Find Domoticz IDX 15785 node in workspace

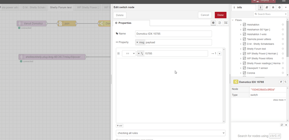click(x=285, y=82)
